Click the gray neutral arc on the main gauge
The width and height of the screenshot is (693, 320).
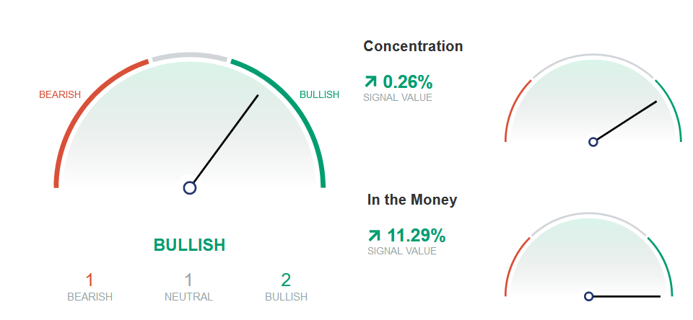(x=190, y=56)
